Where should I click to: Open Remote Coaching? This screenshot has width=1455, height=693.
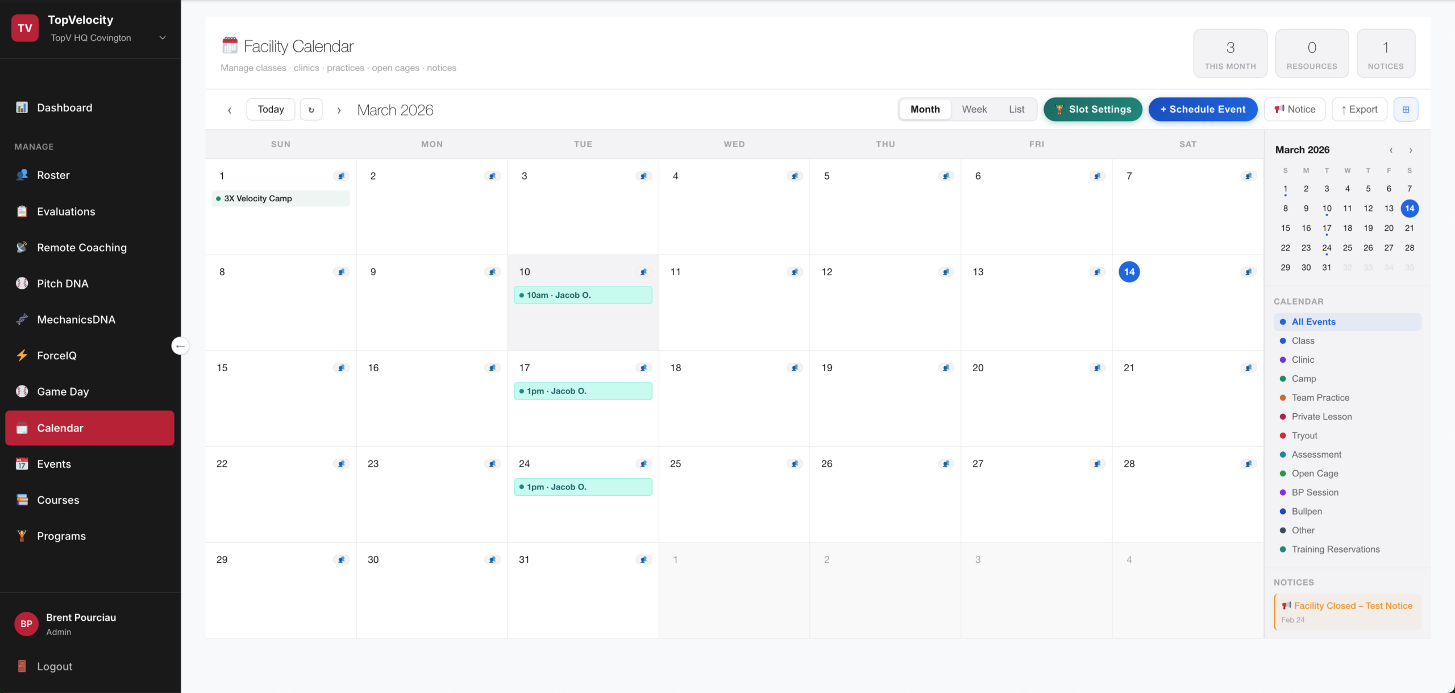pyautogui.click(x=81, y=247)
